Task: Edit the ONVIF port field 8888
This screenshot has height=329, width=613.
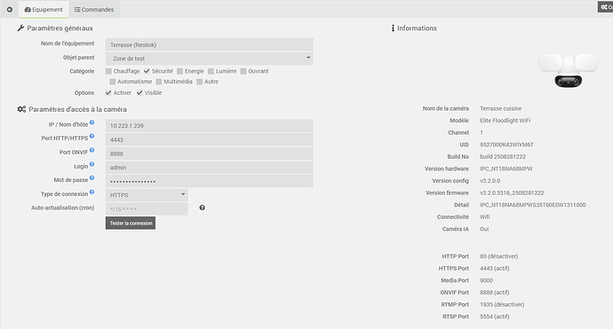Action: [209, 153]
